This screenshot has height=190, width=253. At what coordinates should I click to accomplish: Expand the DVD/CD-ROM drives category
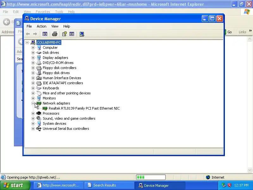33,63
